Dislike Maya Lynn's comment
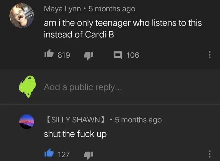Image resolution: width=220 pixels, height=161 pixels. [88, 56]
